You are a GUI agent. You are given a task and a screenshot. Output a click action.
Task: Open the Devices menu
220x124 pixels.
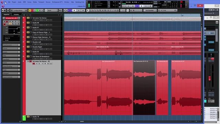[48, 2]
